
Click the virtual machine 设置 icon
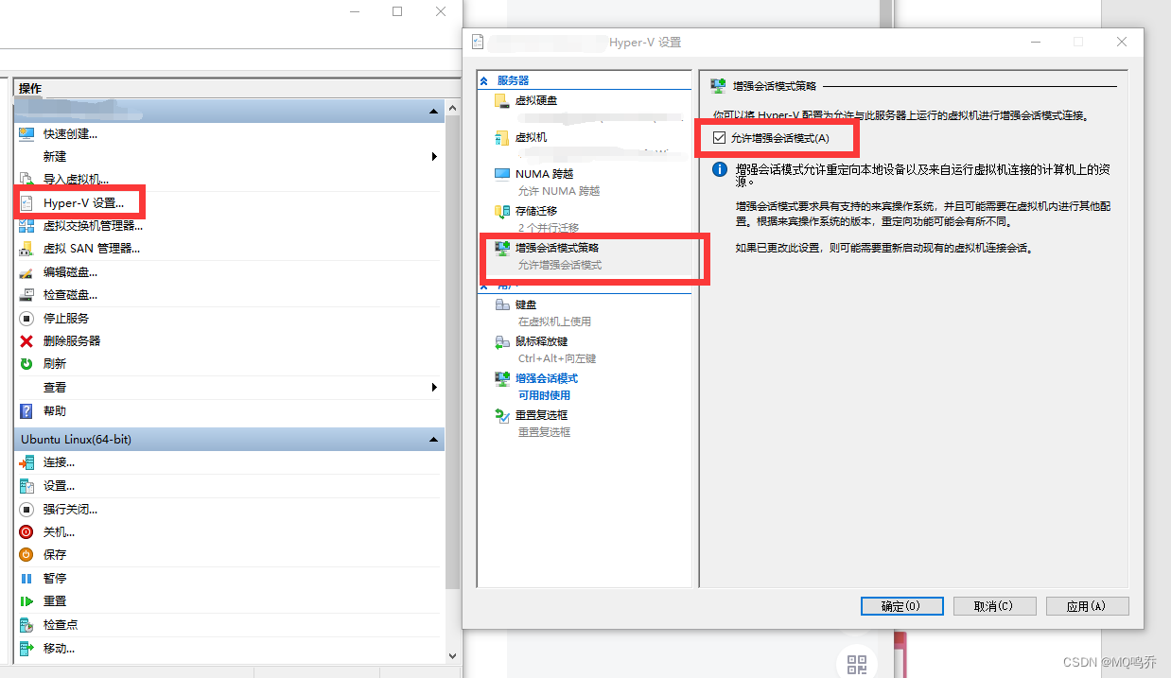26,486
